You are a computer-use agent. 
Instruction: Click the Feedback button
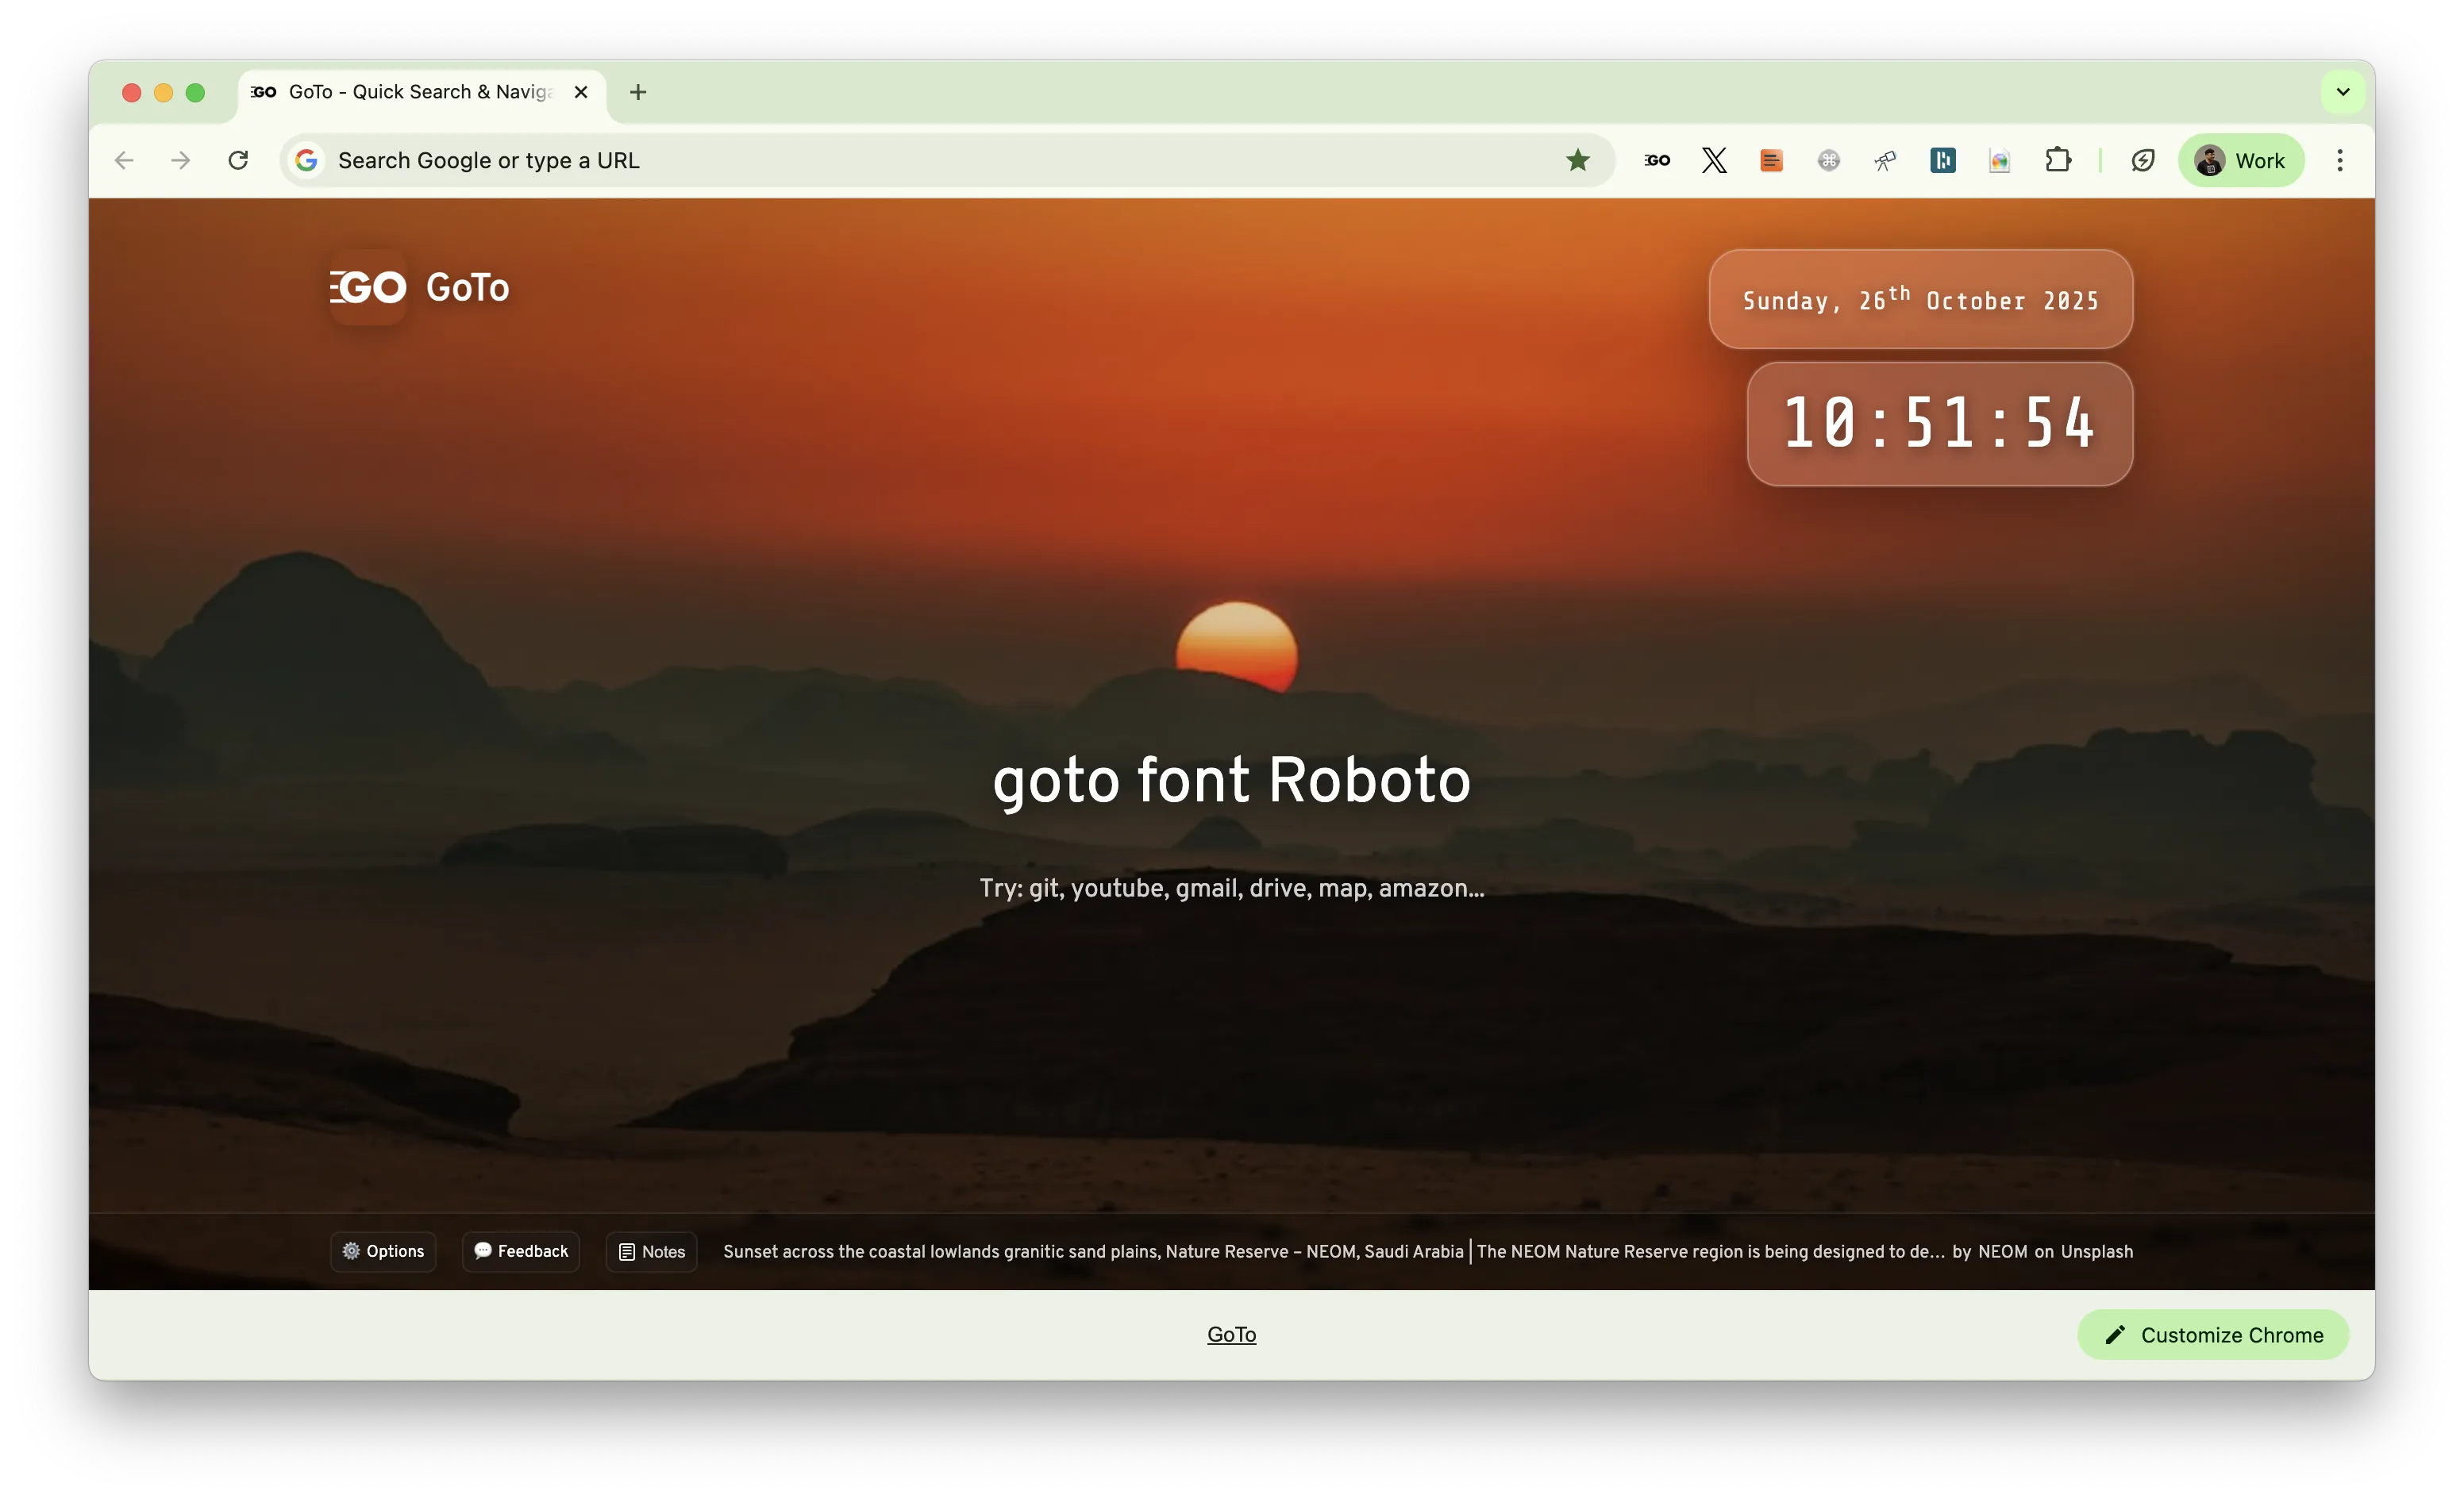(521, 1251)
